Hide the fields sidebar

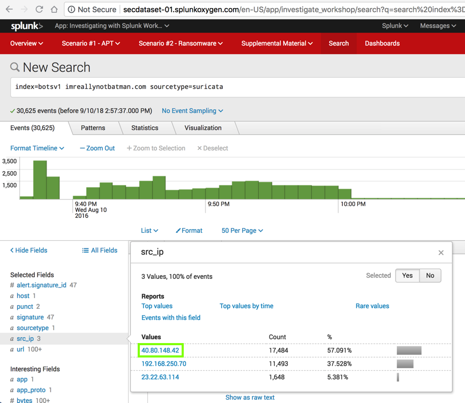[29, 250]
